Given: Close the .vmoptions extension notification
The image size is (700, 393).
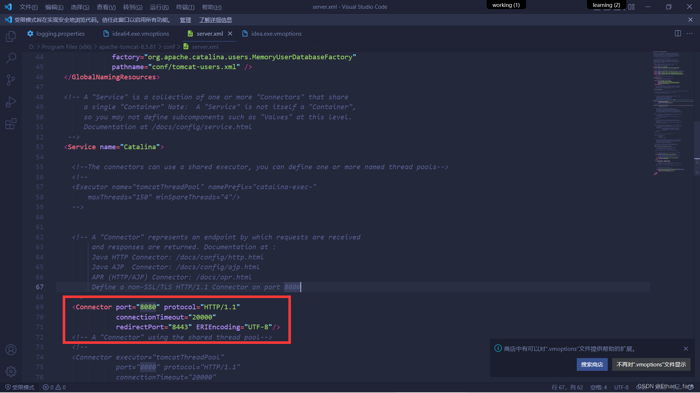Looking at the screenshot, I should pyautogui.click(x=686, y=349).
